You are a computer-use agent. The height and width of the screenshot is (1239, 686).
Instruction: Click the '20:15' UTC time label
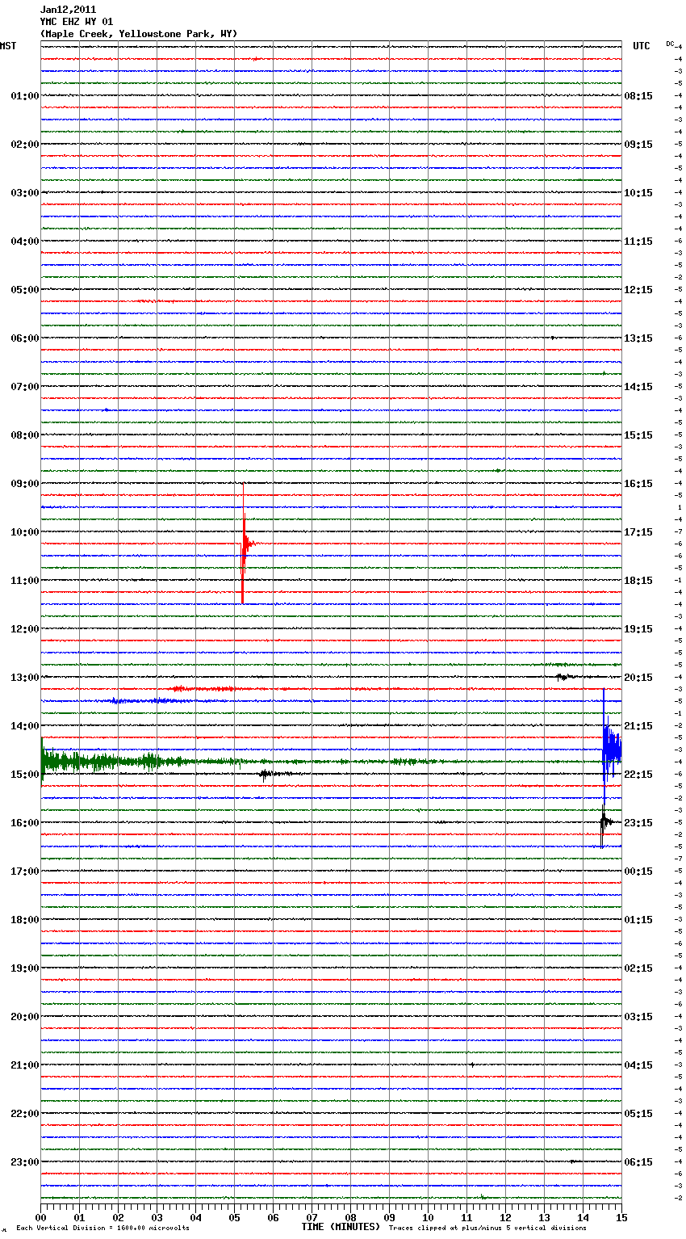point(638,678)
